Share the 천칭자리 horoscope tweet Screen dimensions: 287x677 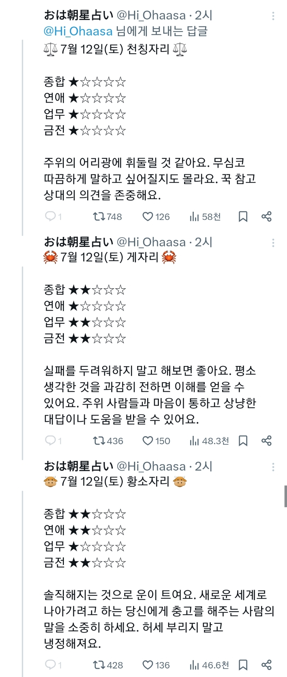pos(266,216)
